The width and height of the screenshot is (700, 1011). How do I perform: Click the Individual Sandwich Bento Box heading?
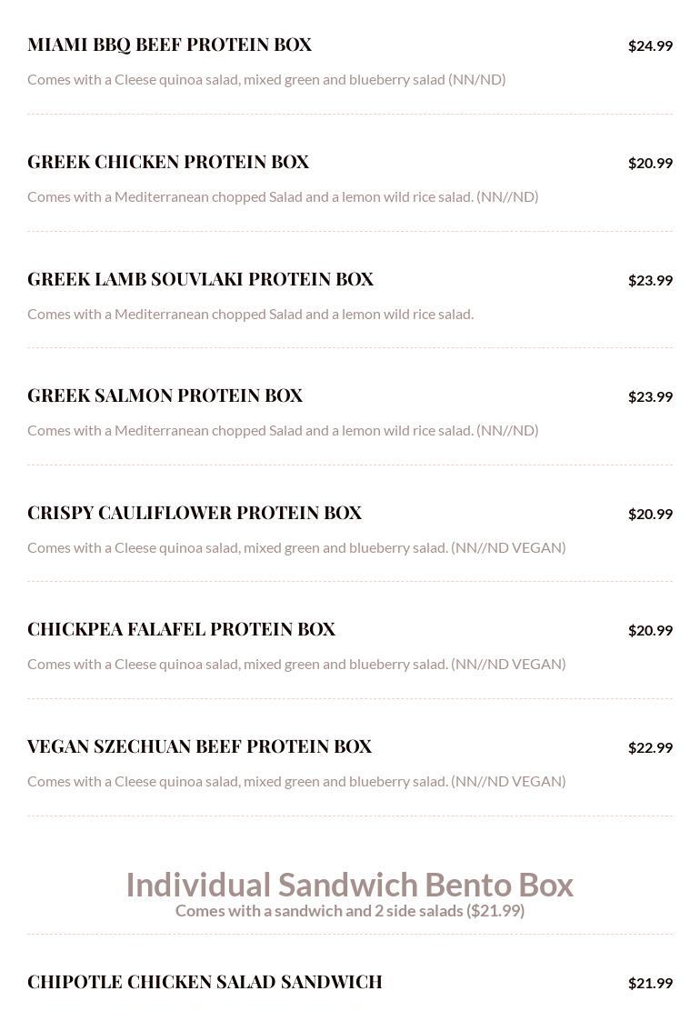349,885
